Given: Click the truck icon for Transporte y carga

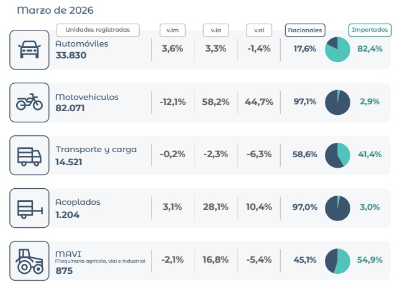Looking at the screenshot, I should [x=29, y=155].
